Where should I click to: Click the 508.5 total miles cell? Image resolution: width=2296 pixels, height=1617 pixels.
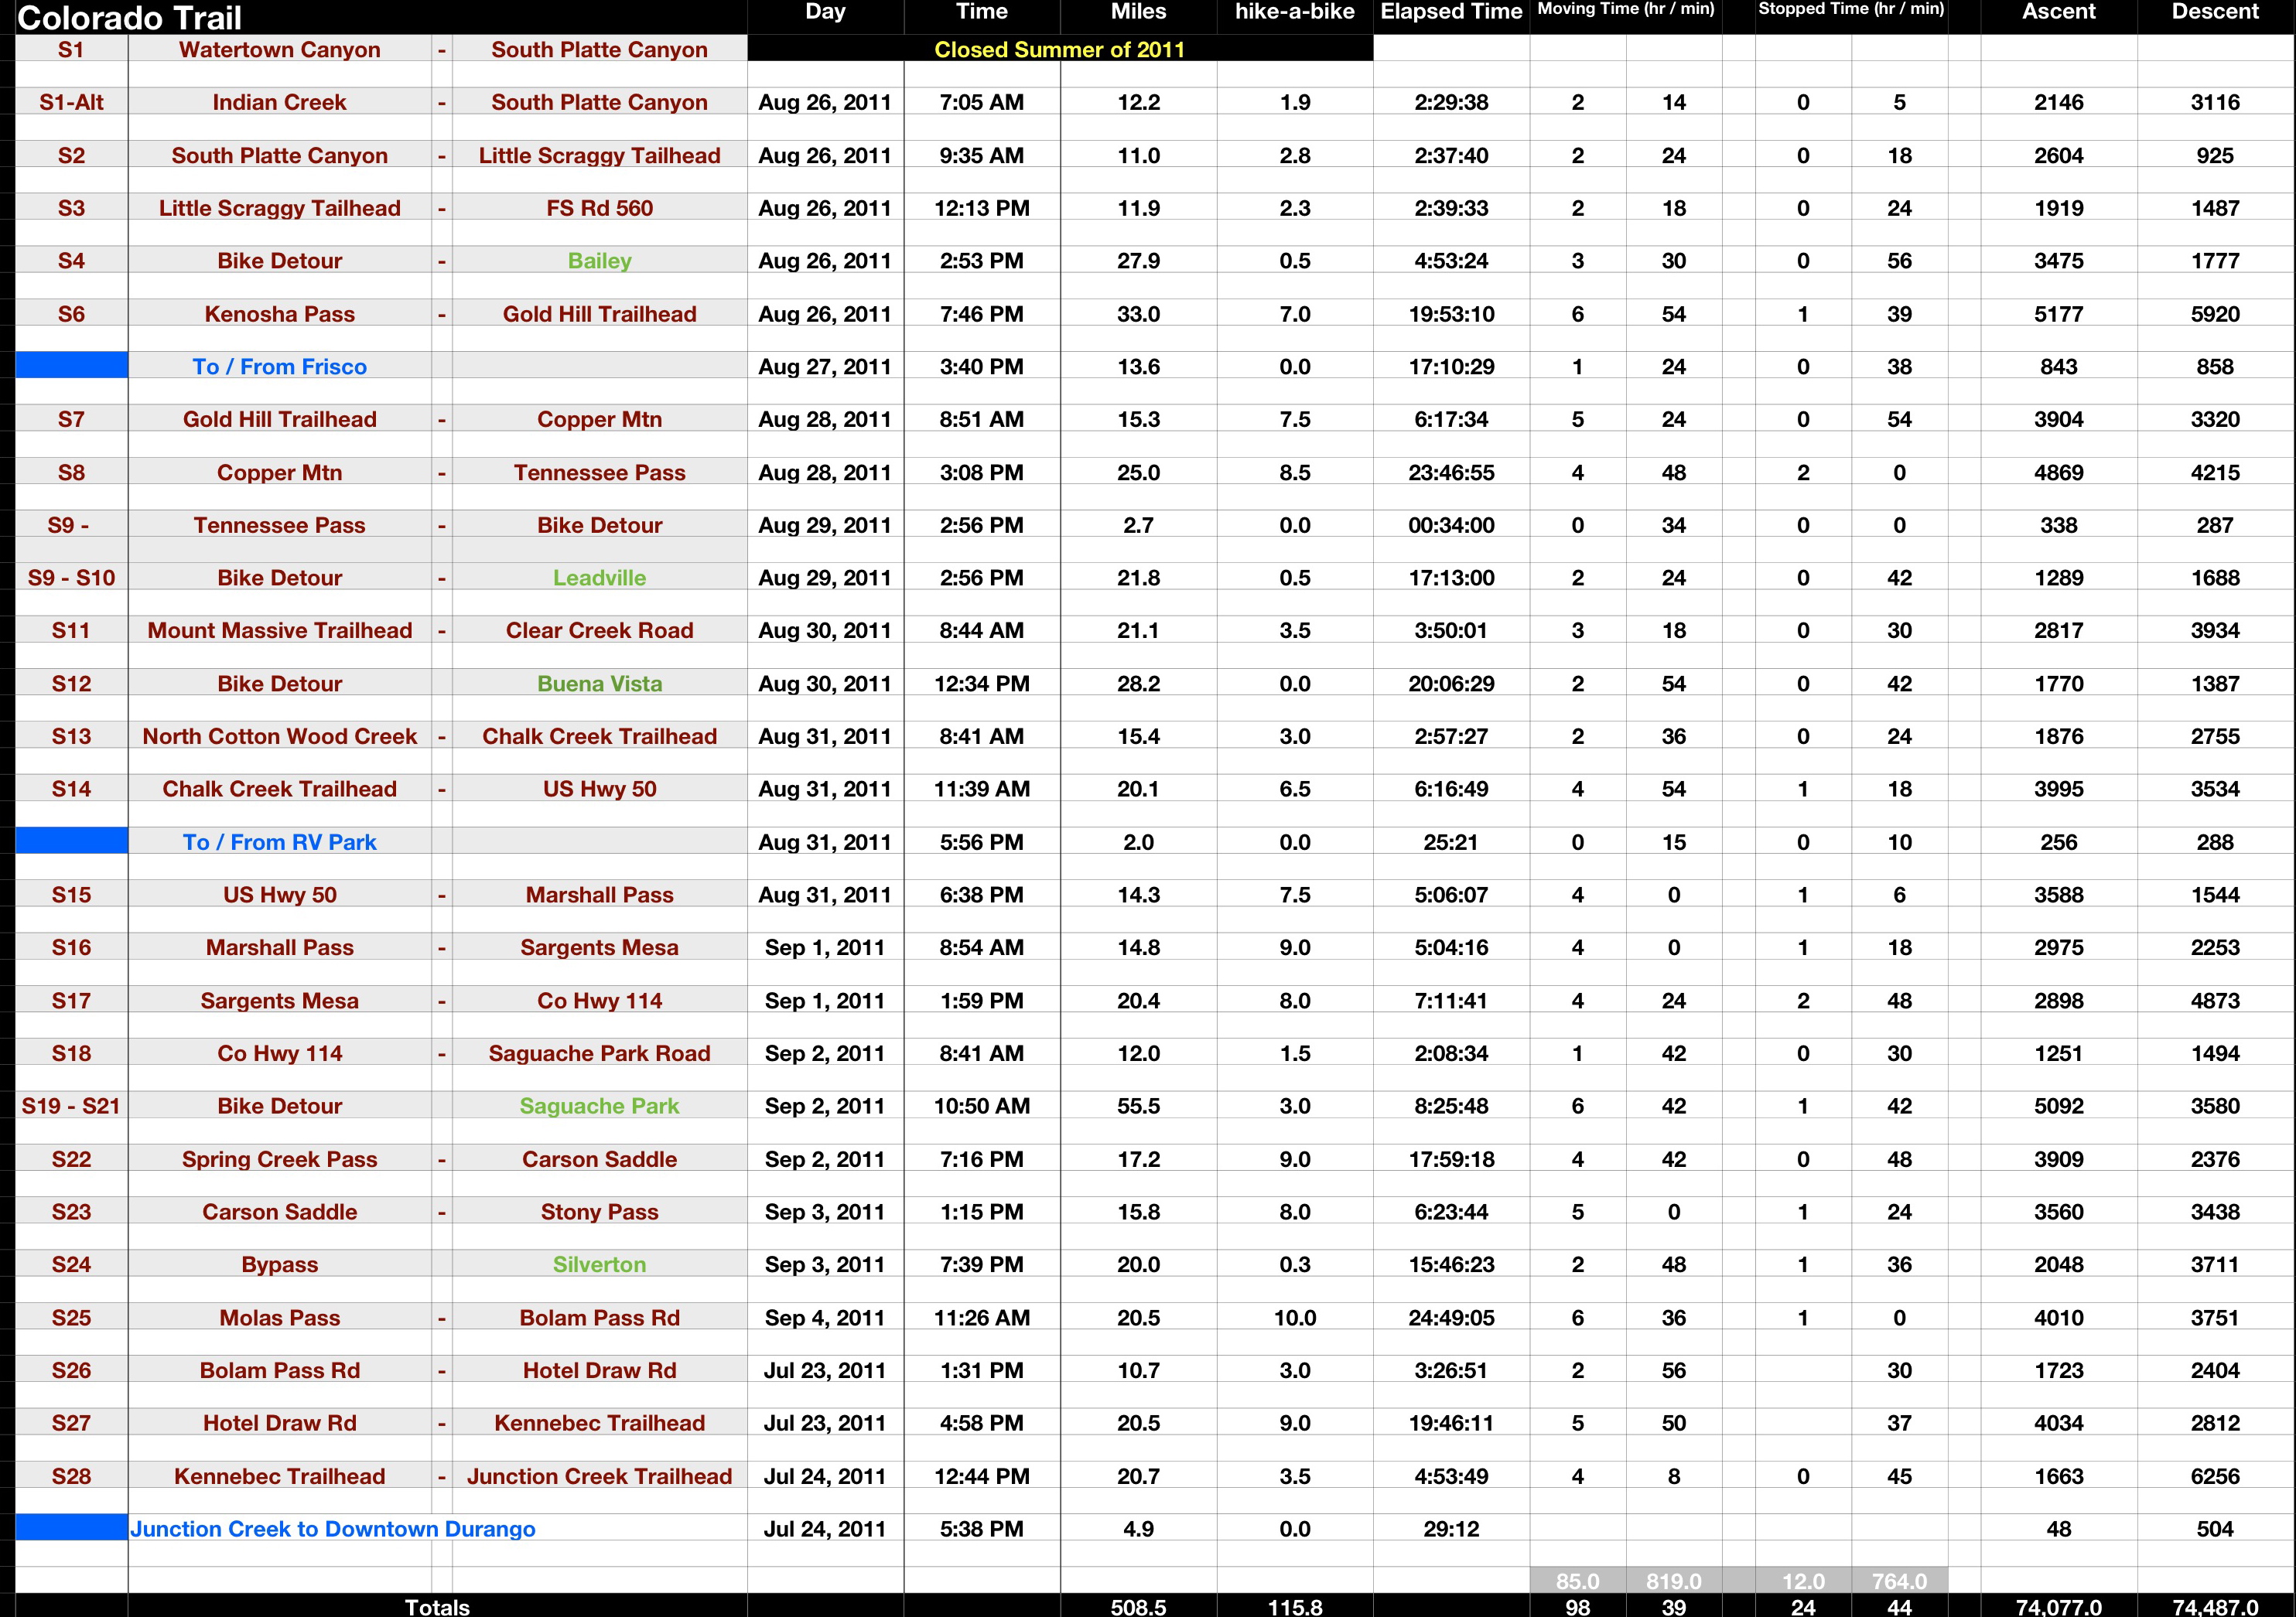pyautogui.click(x=1138, y=1606)
